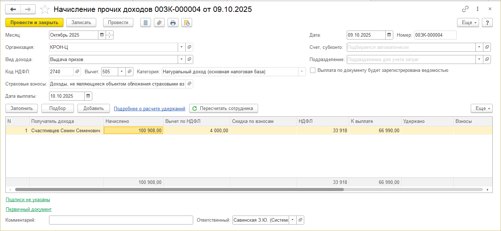Open calendar for the Месяц field
The height and width of the screenshot is (231, 501).
102,35
